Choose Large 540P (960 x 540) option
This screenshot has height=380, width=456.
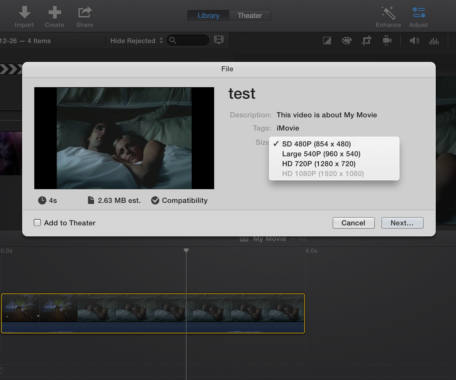coord(321,154)
